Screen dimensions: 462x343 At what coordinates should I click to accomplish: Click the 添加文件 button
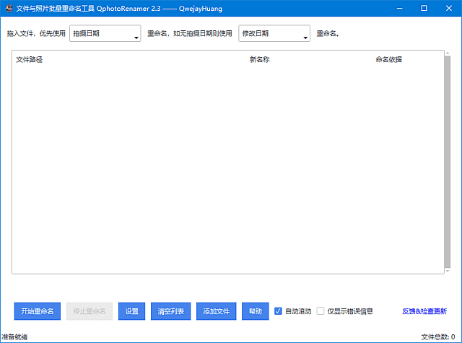click(x=216, y=311)
